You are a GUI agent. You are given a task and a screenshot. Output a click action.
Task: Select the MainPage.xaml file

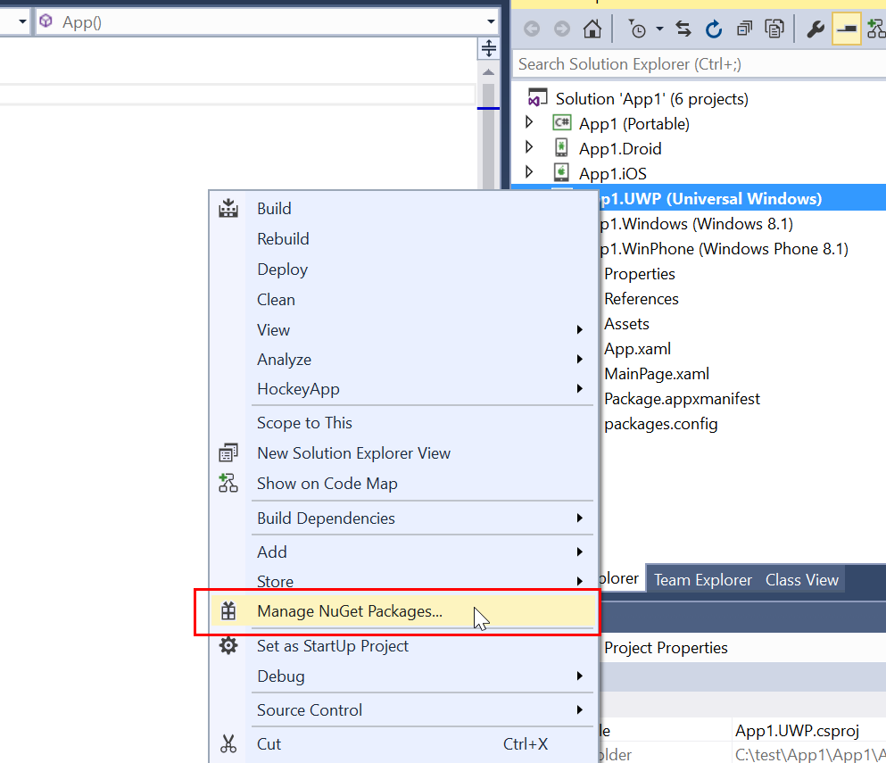[657, 374]
